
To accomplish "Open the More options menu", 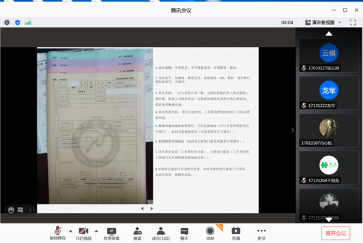I will (x=261, y=234).
